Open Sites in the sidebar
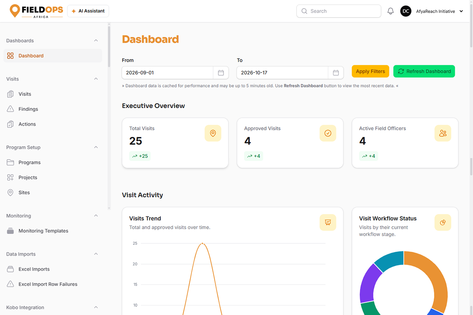 [x=53, y=193]
